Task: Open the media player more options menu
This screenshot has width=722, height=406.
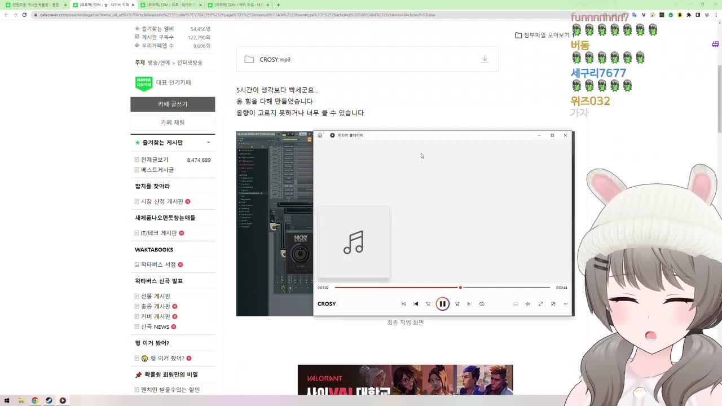Action: 565,304
